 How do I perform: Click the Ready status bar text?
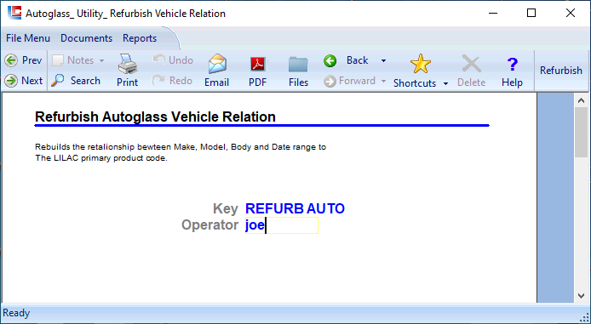click(x=16, y=313)
